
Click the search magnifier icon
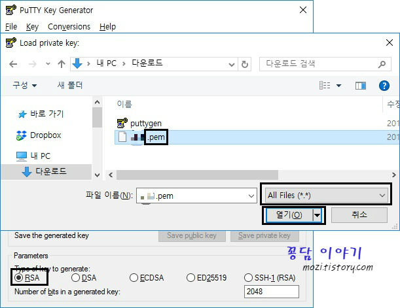(x=382, y=64)
